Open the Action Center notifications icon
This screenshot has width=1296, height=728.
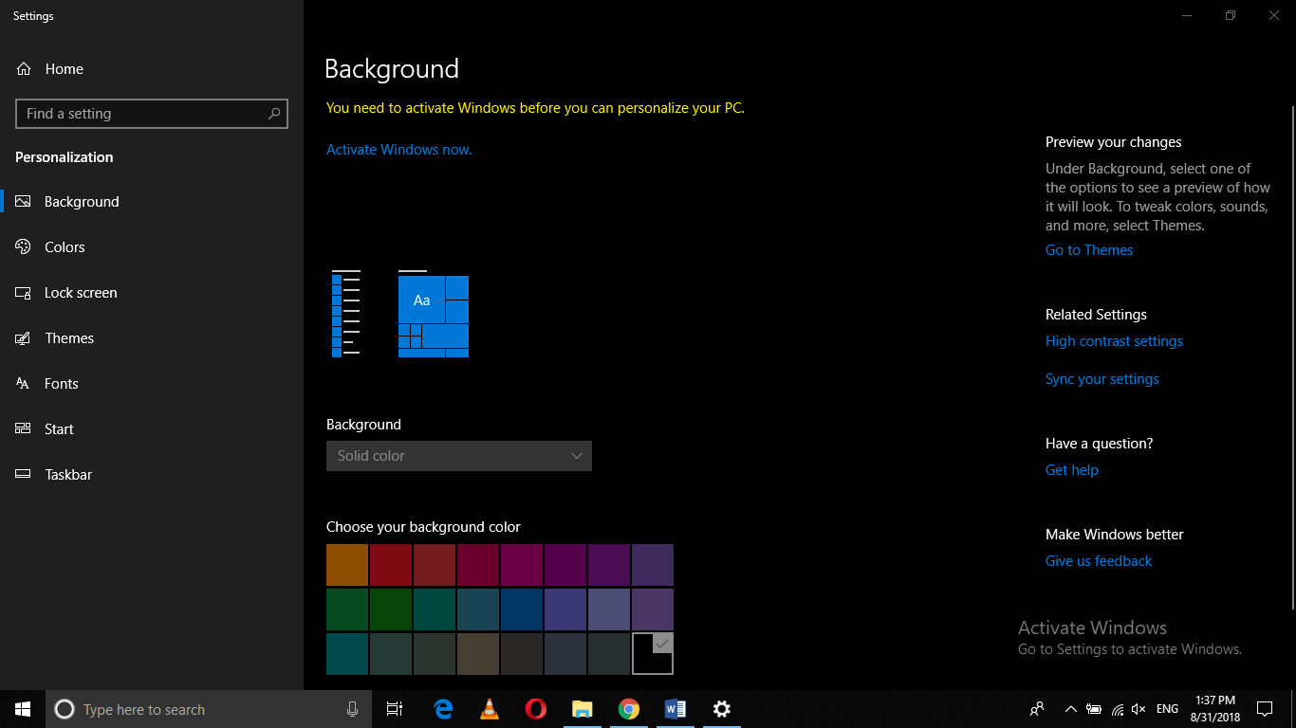point(1265,709)
